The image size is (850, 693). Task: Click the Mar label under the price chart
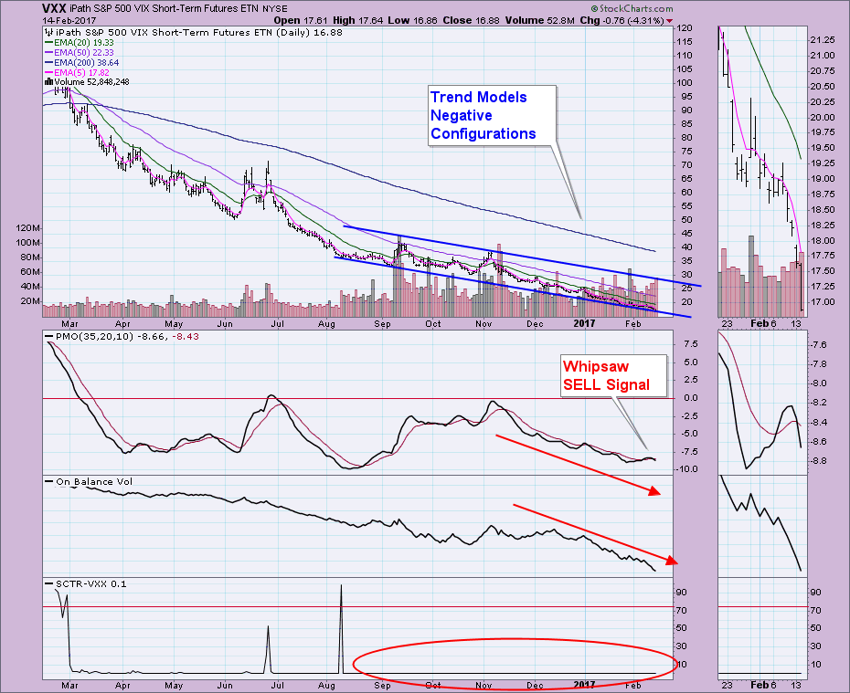pyautogui.click(x=69, y=324)
